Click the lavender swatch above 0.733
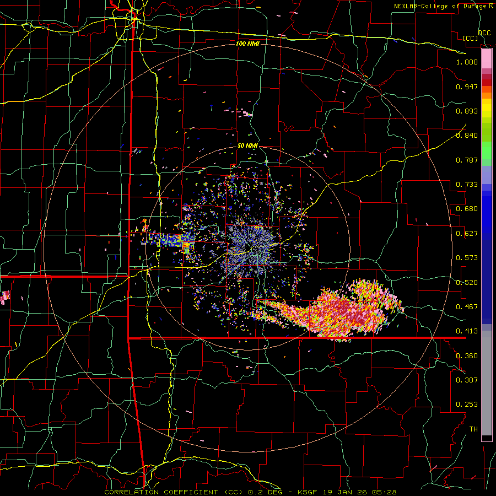This screenshot has height=496, width=496. point(487,175)
